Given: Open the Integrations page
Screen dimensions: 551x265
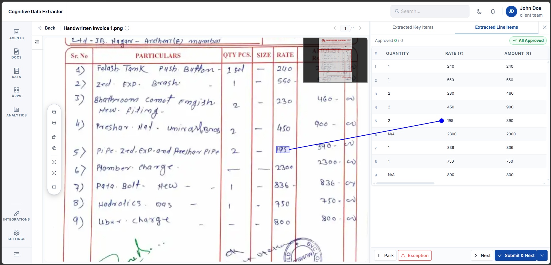Looking at the screenshot, I should [x=17, y=216].
